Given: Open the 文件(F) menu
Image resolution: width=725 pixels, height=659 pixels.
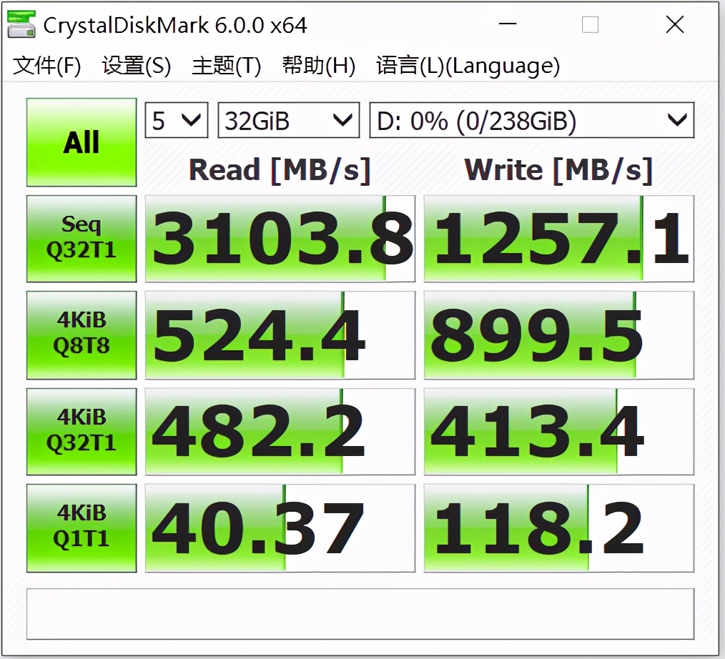Looking at the screenshot, I should (x=47, y=65).
